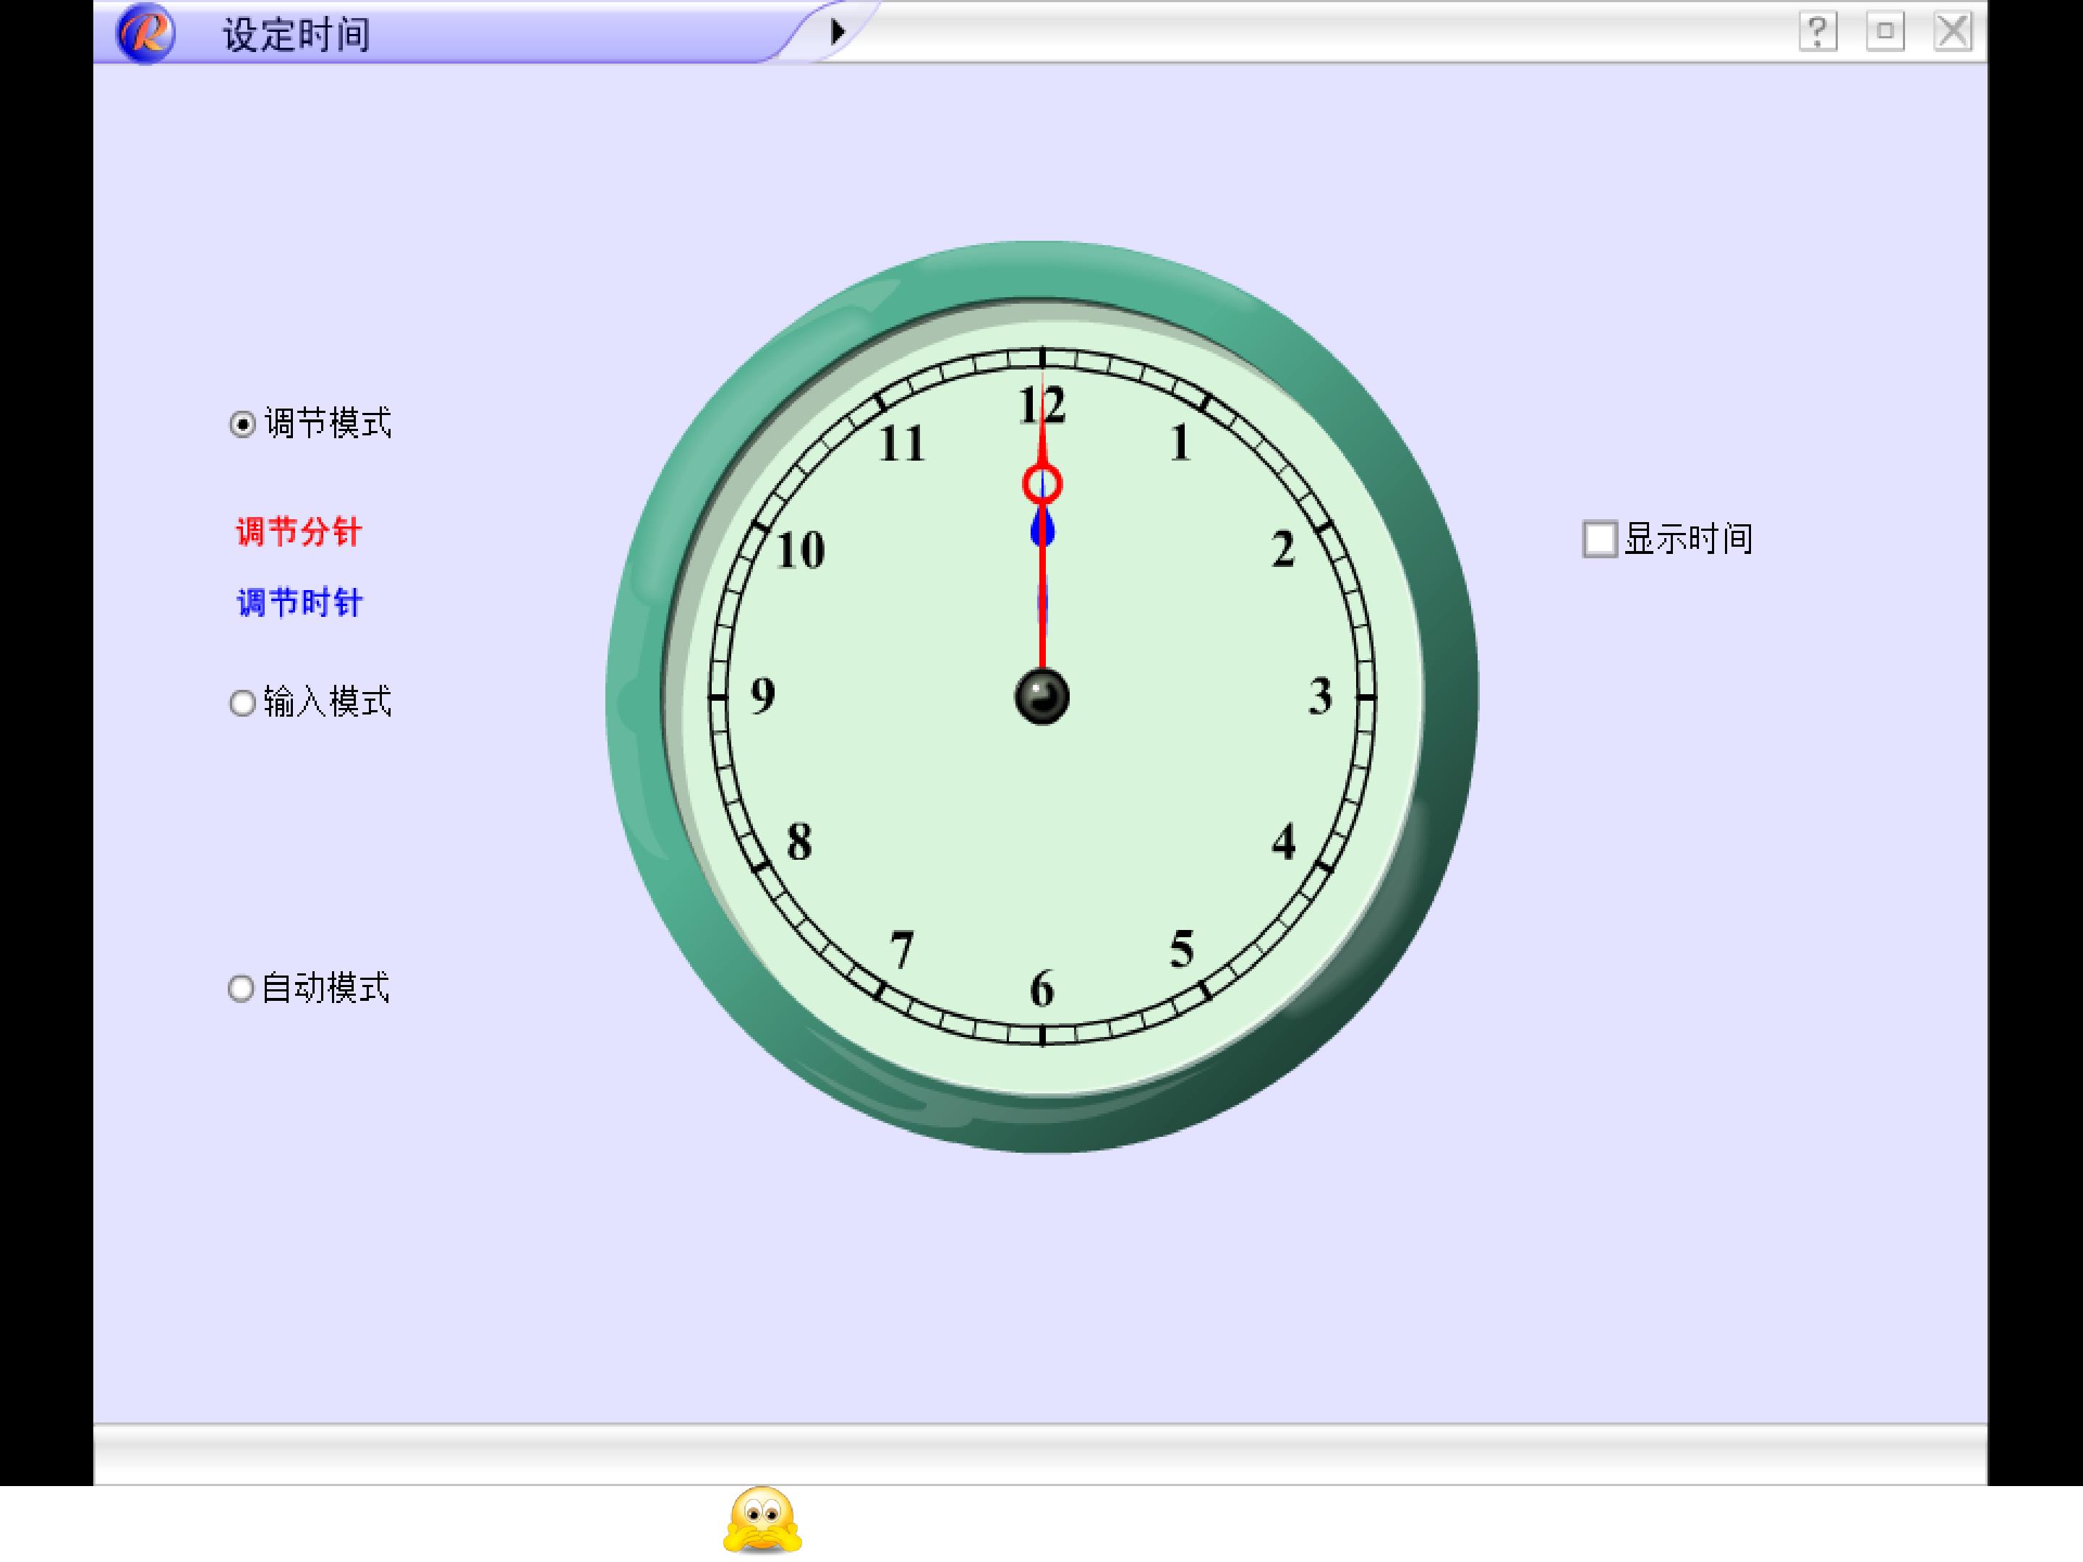Click the 设定时间 title tab
The width and height of the screenshot is (2083, 1562).
point(296,35)
